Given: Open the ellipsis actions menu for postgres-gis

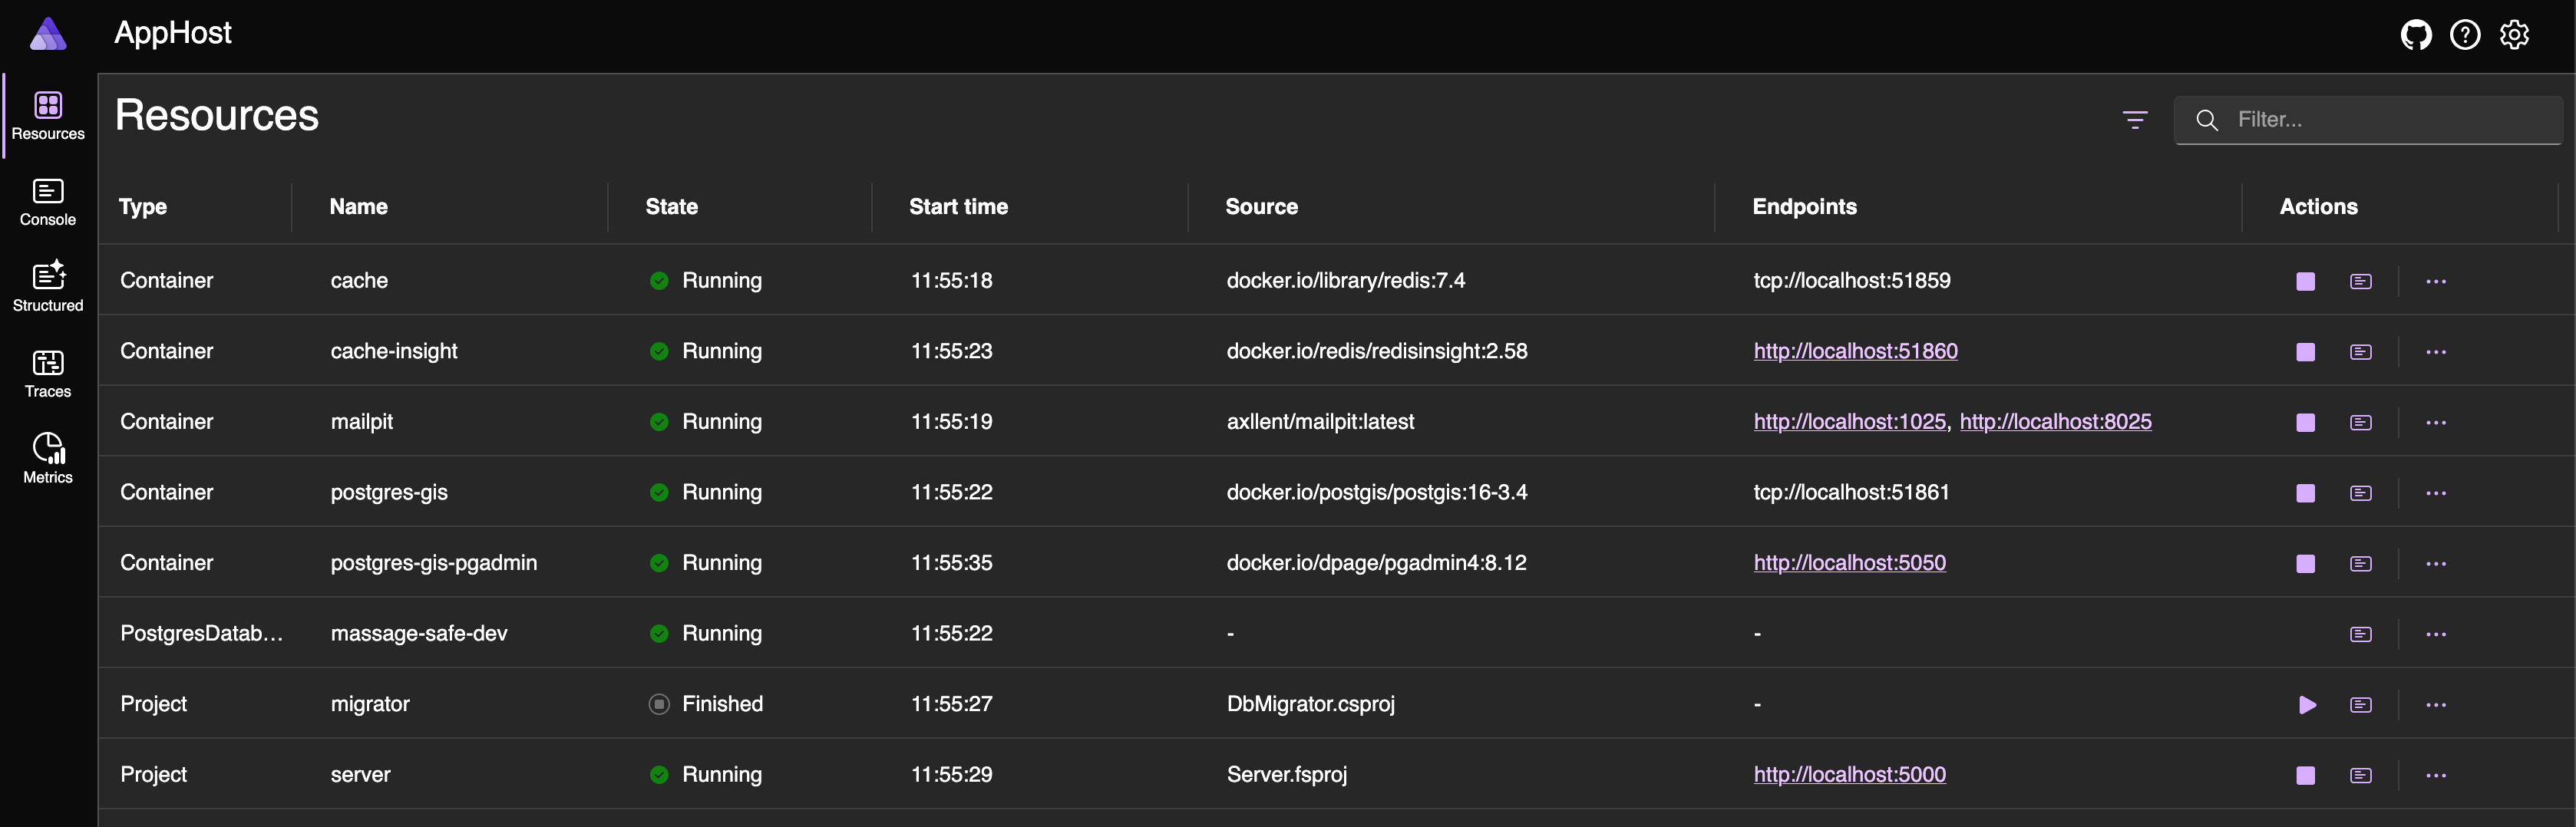Looking at the screenshot, I should [x=2437, y=492].
